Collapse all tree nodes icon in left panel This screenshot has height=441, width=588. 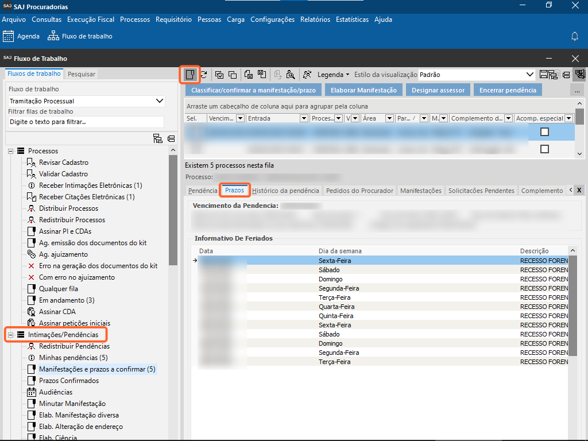point(171,138)
